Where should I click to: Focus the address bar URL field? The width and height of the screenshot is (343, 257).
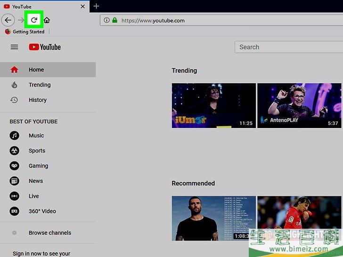[221, 20]
